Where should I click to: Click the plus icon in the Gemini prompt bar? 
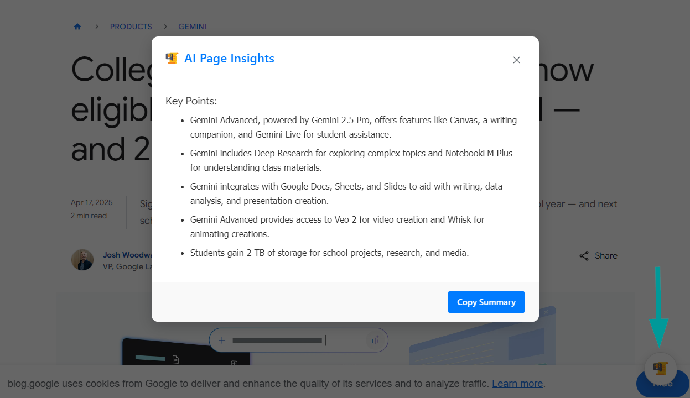(222, 341)
